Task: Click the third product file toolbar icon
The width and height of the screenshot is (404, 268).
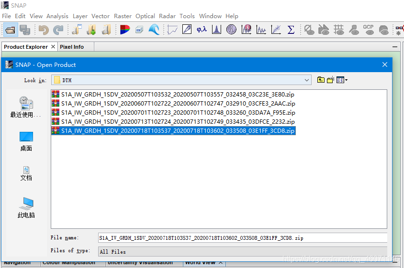Action: tap(106, 30)
